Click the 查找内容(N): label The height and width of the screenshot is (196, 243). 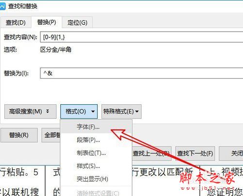(x=20, y=37)
